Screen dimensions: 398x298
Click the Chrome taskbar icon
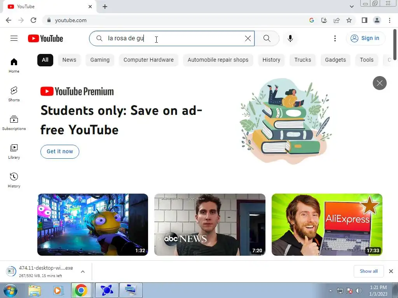pyautogui.click(x=81, y=290)
